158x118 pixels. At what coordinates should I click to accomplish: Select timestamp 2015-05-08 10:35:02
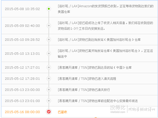point(22,9)
